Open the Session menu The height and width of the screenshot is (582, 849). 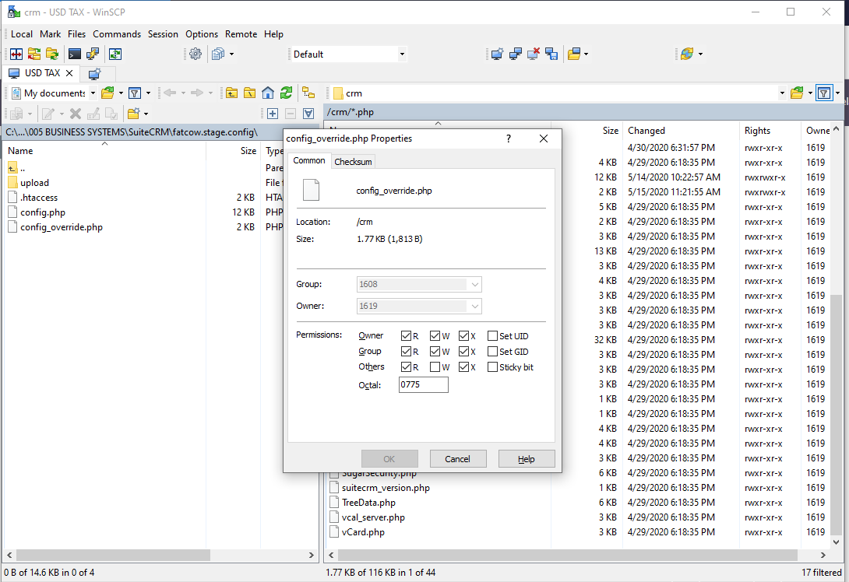(x=163, y=34)
